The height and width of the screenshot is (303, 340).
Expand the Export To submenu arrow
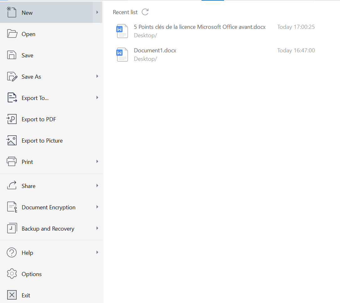[97, 97]
